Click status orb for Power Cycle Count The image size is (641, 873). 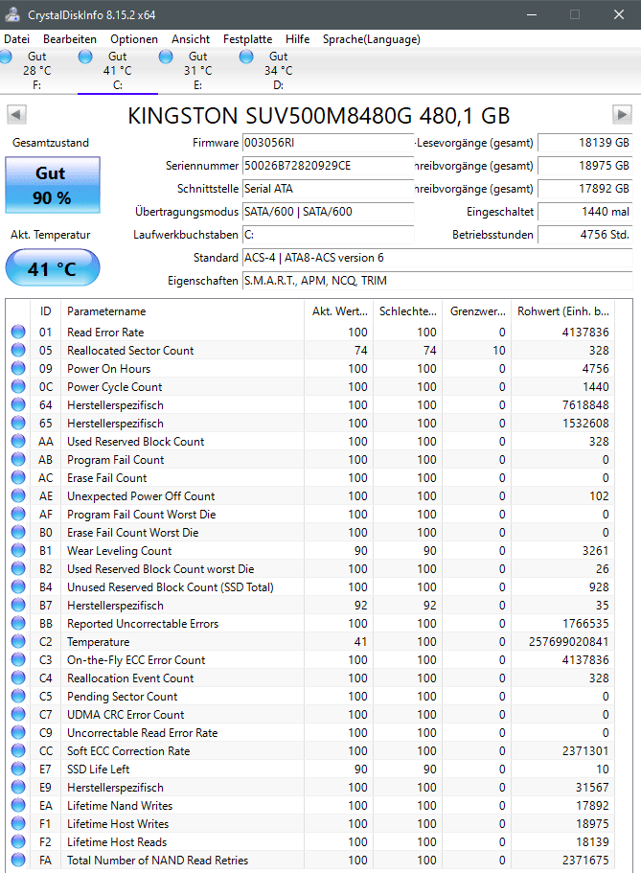click(18, 386)
